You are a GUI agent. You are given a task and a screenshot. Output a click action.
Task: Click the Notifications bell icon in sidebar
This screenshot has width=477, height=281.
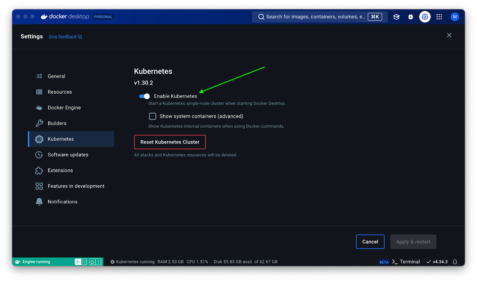point(39,202)
